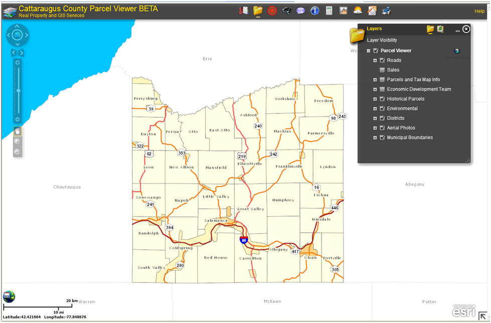Enable the Sales layer checkbox

coord(382,70)
